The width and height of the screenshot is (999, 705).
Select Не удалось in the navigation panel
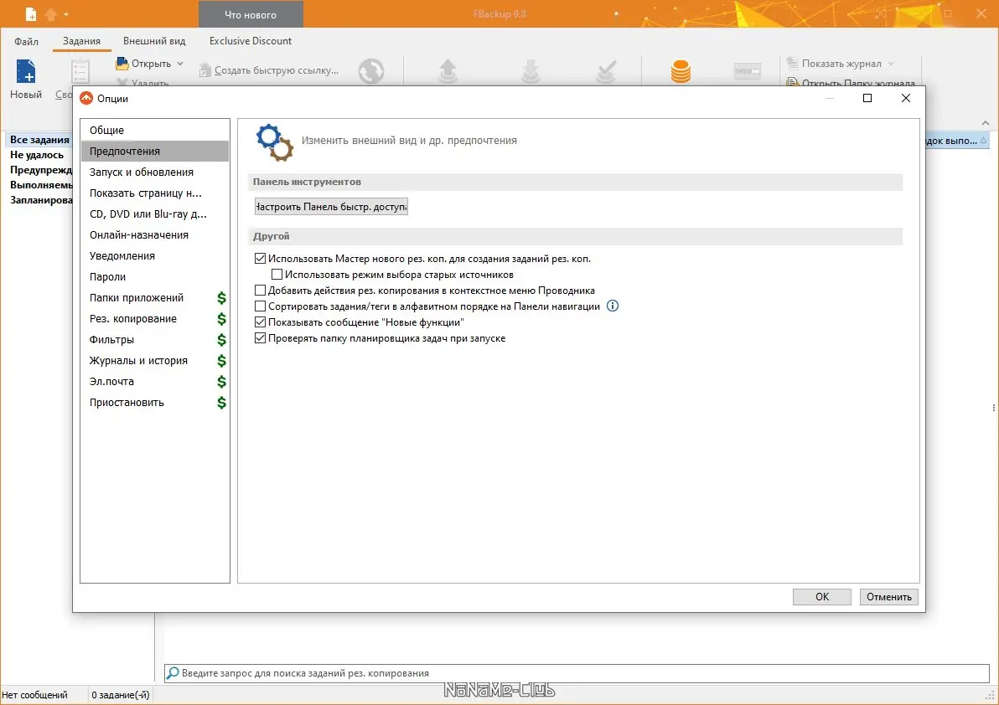tap(37, 155)
